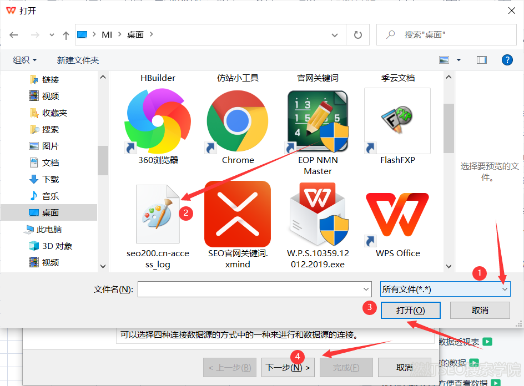
Task: Close the 打开 dialog window
Action: click(x=511, y=11)
